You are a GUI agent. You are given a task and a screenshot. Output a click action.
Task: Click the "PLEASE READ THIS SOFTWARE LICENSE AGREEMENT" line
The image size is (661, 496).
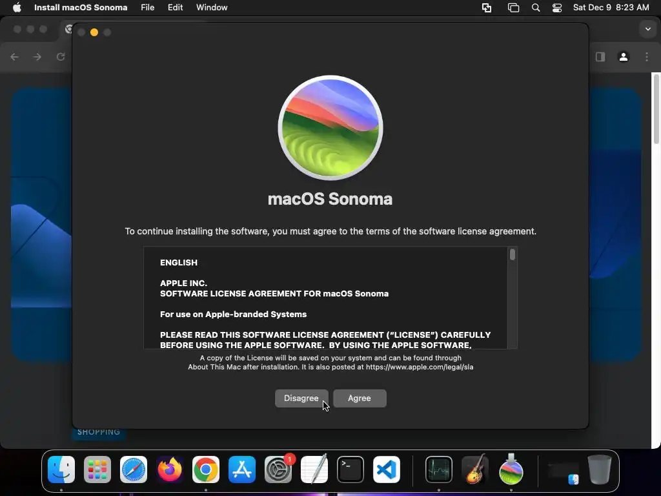click(325, 335)
